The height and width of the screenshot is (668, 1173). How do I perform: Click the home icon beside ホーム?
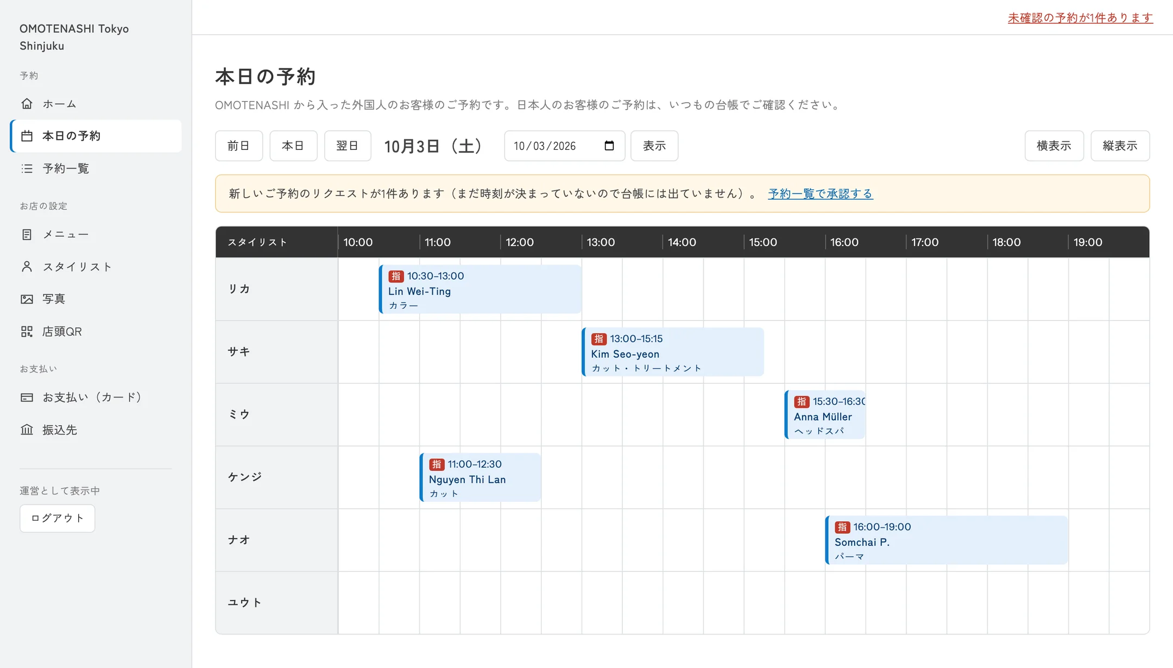coord(27,103)
